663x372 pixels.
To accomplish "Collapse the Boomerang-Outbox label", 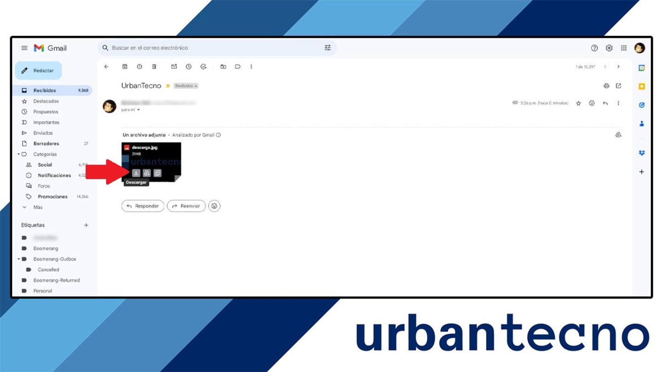I will (19, 259).
